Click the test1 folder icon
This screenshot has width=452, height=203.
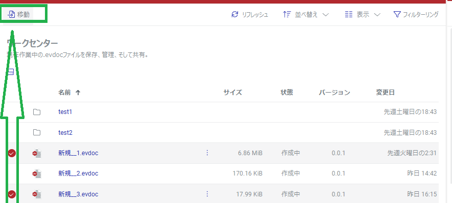pyautogui.click(x=37, y=112)
